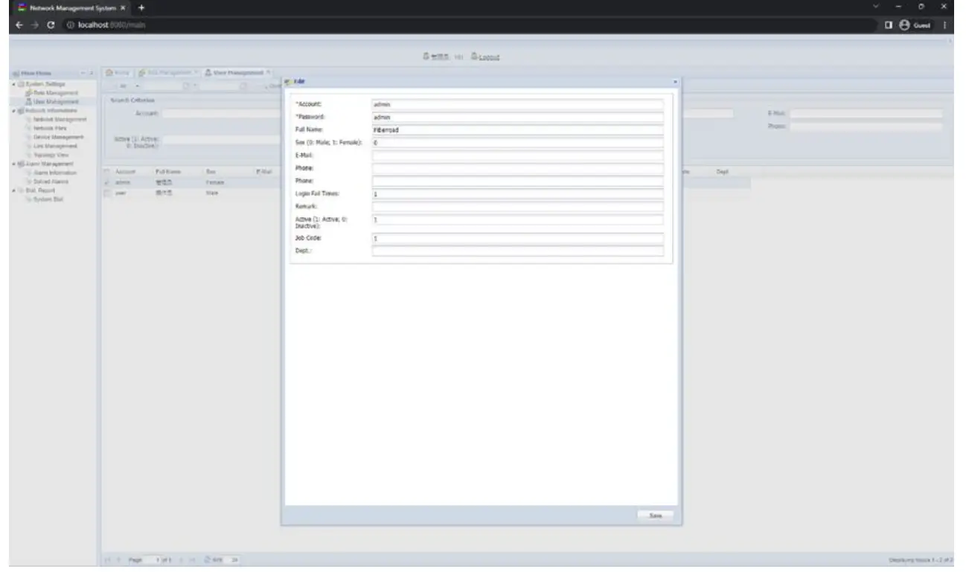The width and height of the screenshot is (966, 572).
Task: Open Device Management from Network Information
Action: 60,137
